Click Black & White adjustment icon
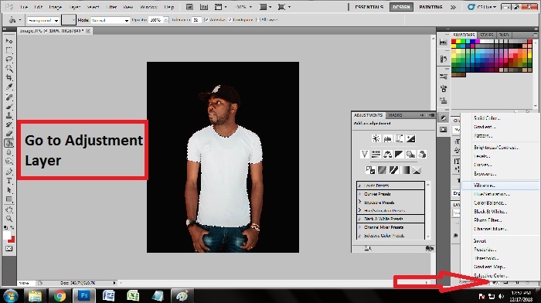The height and width of the screenshot is (303, 541). [x=399, y=155]
